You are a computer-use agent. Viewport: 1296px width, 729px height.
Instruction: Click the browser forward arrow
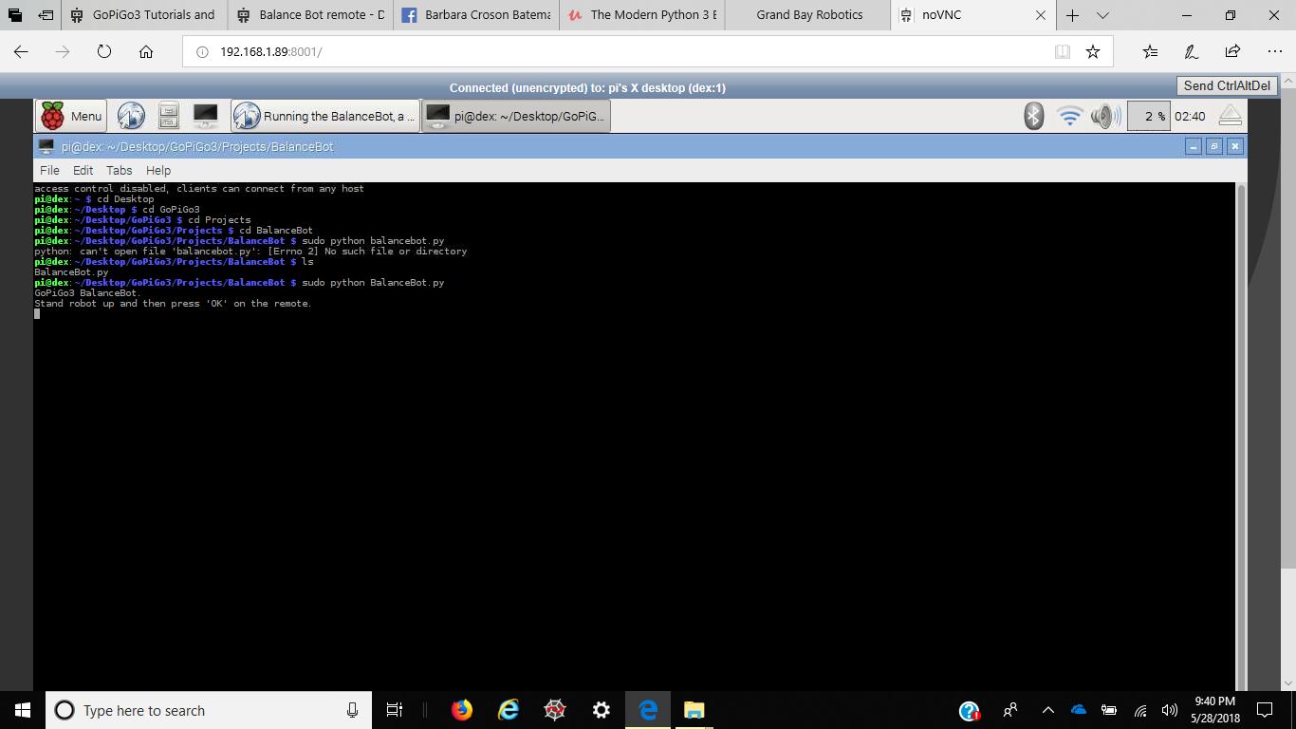[x=63, y=51]
